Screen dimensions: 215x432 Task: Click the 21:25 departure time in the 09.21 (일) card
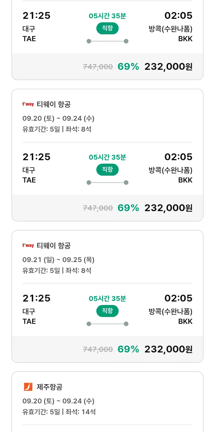click(x=36, y=298)
